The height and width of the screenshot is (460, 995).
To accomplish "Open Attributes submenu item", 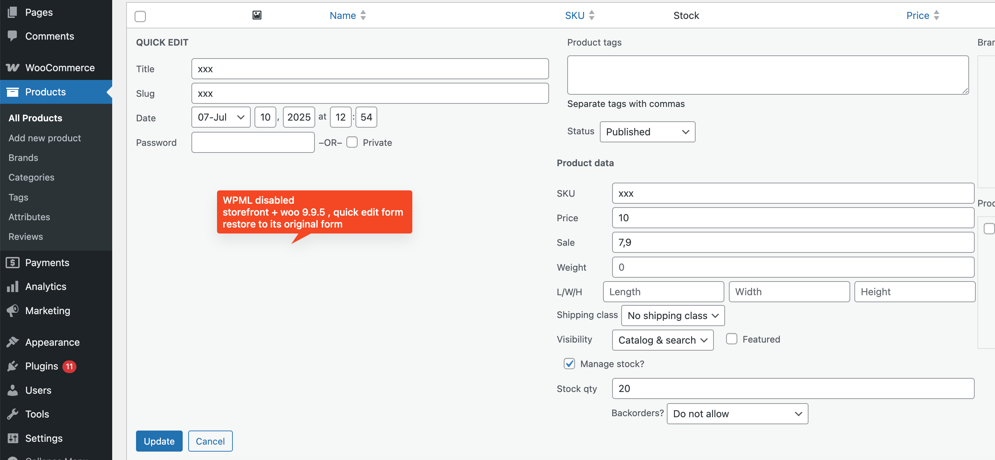I will 29,217.
